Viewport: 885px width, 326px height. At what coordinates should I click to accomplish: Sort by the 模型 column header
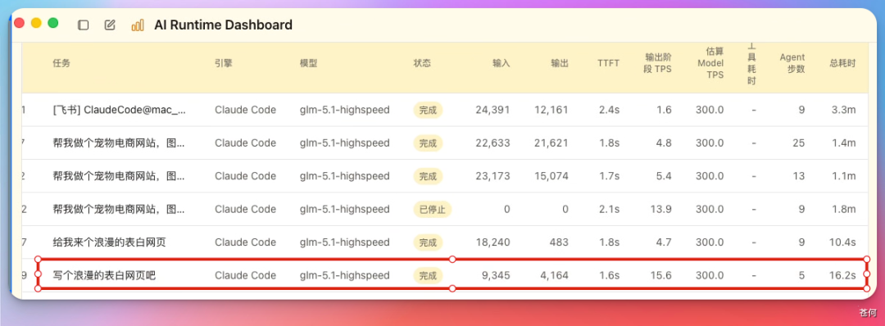(x=309, y=63)
